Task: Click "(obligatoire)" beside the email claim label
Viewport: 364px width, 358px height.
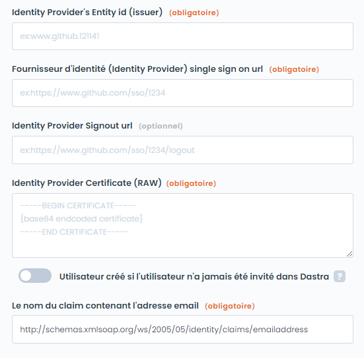Action: click(x=230, y=306)
